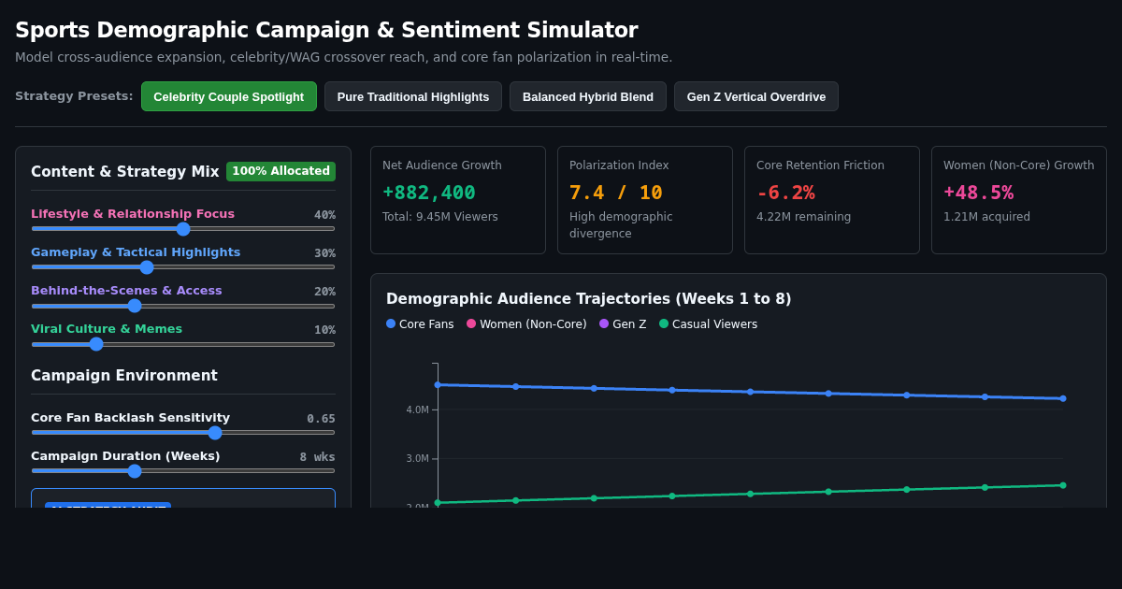Open the Net Audience Growth card
The image size is (1122, 589).
coord(458,200)
